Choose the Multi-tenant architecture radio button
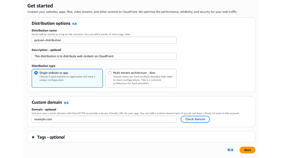 (x=110, y=73)
